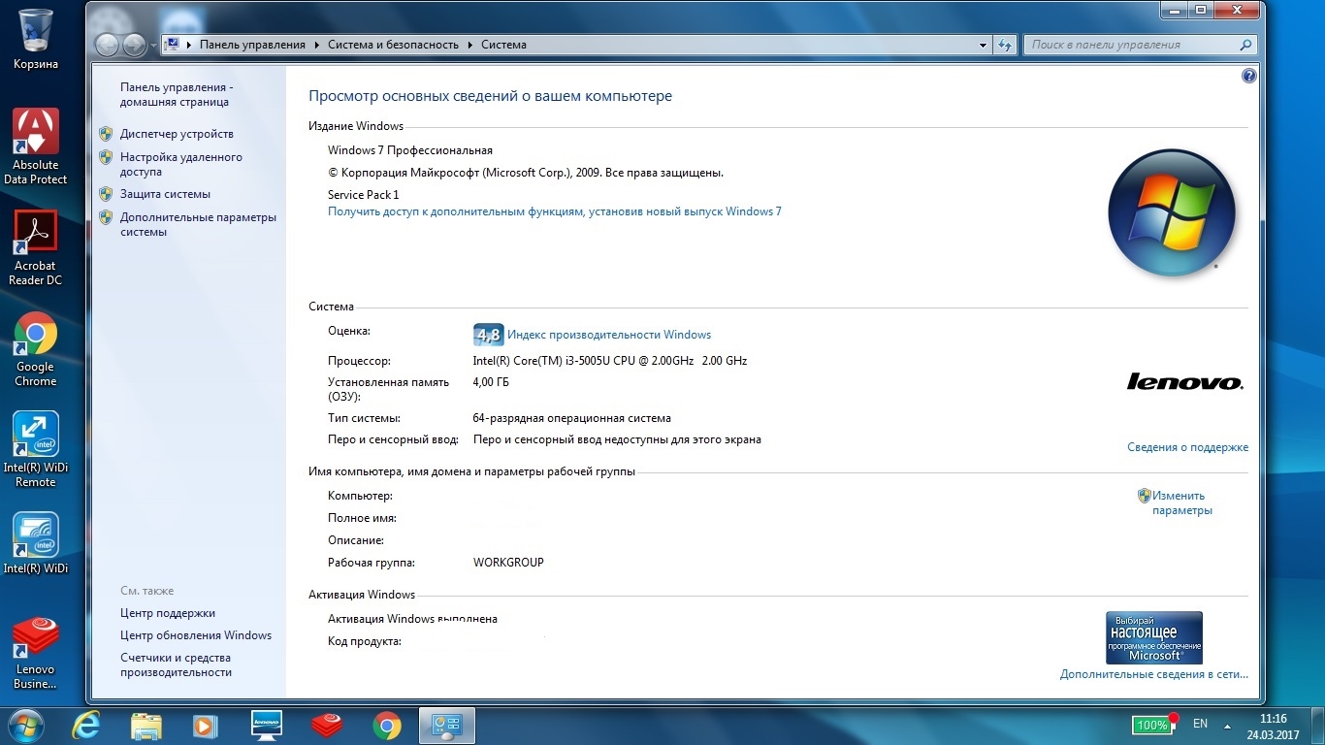Click the 4,8 performance score badge
This screenshot has width=1325, height=745.
click(488, 335)
